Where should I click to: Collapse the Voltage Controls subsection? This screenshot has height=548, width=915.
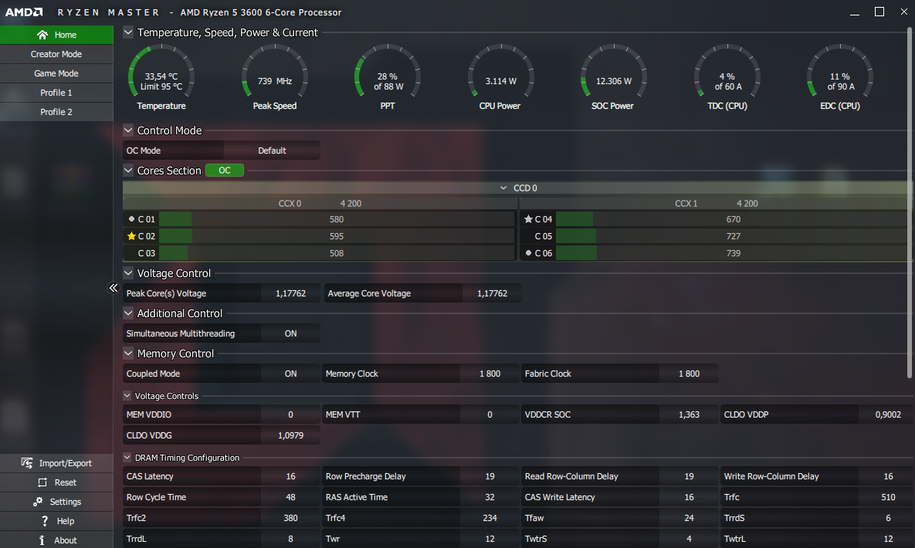[x=127, y=396]
